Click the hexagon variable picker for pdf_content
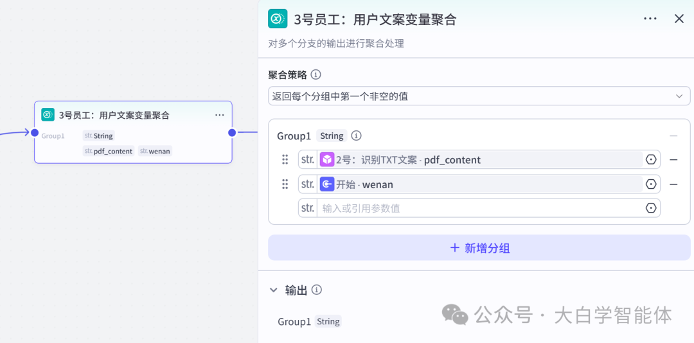 [x=651, y=159]
